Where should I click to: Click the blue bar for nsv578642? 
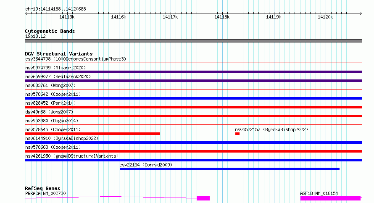point(193,98)
